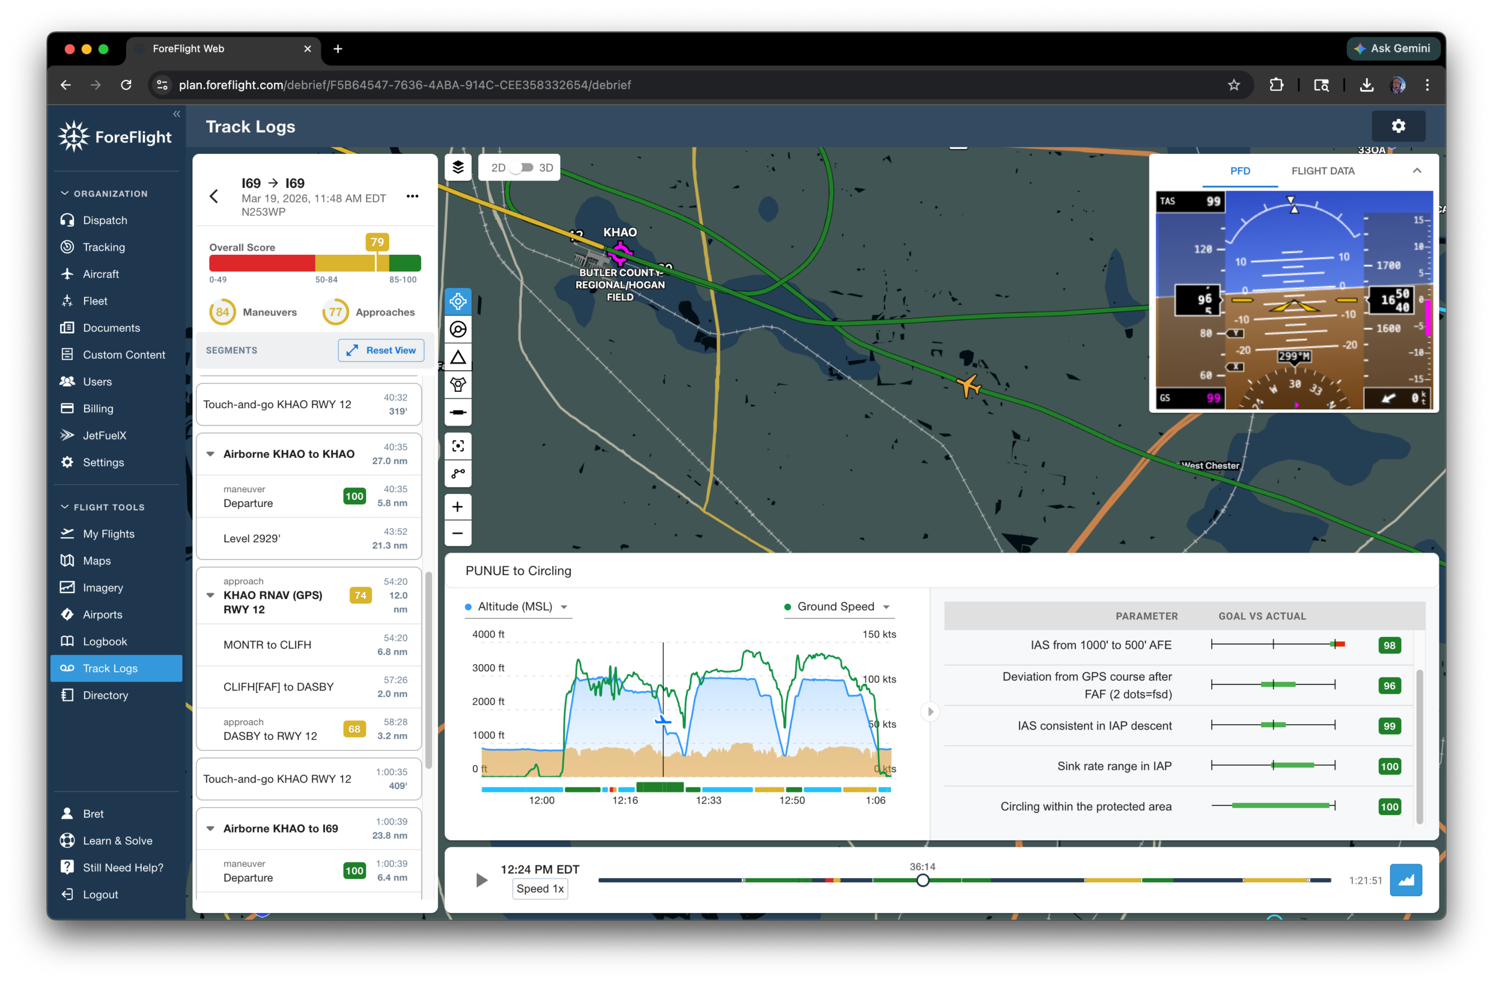This screenshot has width=1493, height=982.
Task: Click the center-on-aircraft location icon
Action: click(x=458, y=301)
